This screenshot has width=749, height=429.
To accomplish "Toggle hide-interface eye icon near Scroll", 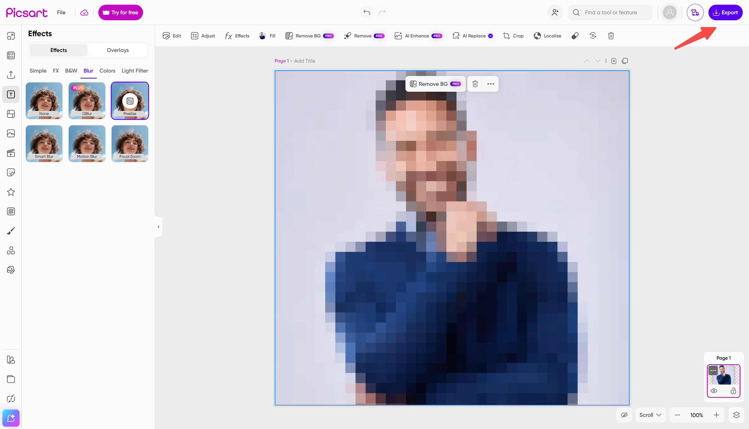I will pyautogui.click(x=624, y=415).
